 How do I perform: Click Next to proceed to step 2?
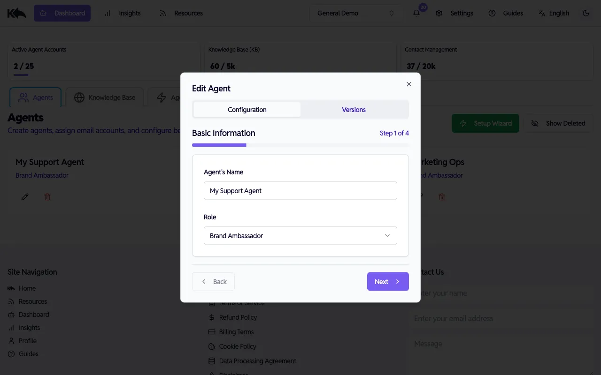tap(388, 281)
